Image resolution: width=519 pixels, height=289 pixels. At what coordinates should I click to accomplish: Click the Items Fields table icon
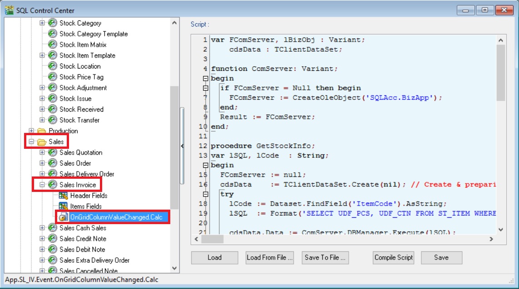coord(63,206)
